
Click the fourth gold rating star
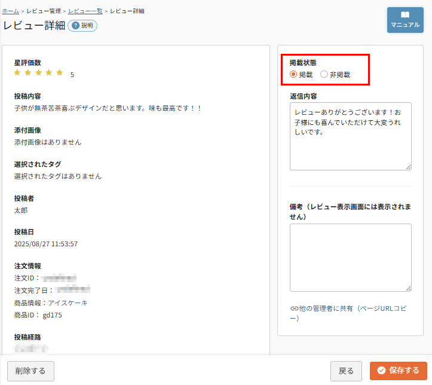point(49,72)
